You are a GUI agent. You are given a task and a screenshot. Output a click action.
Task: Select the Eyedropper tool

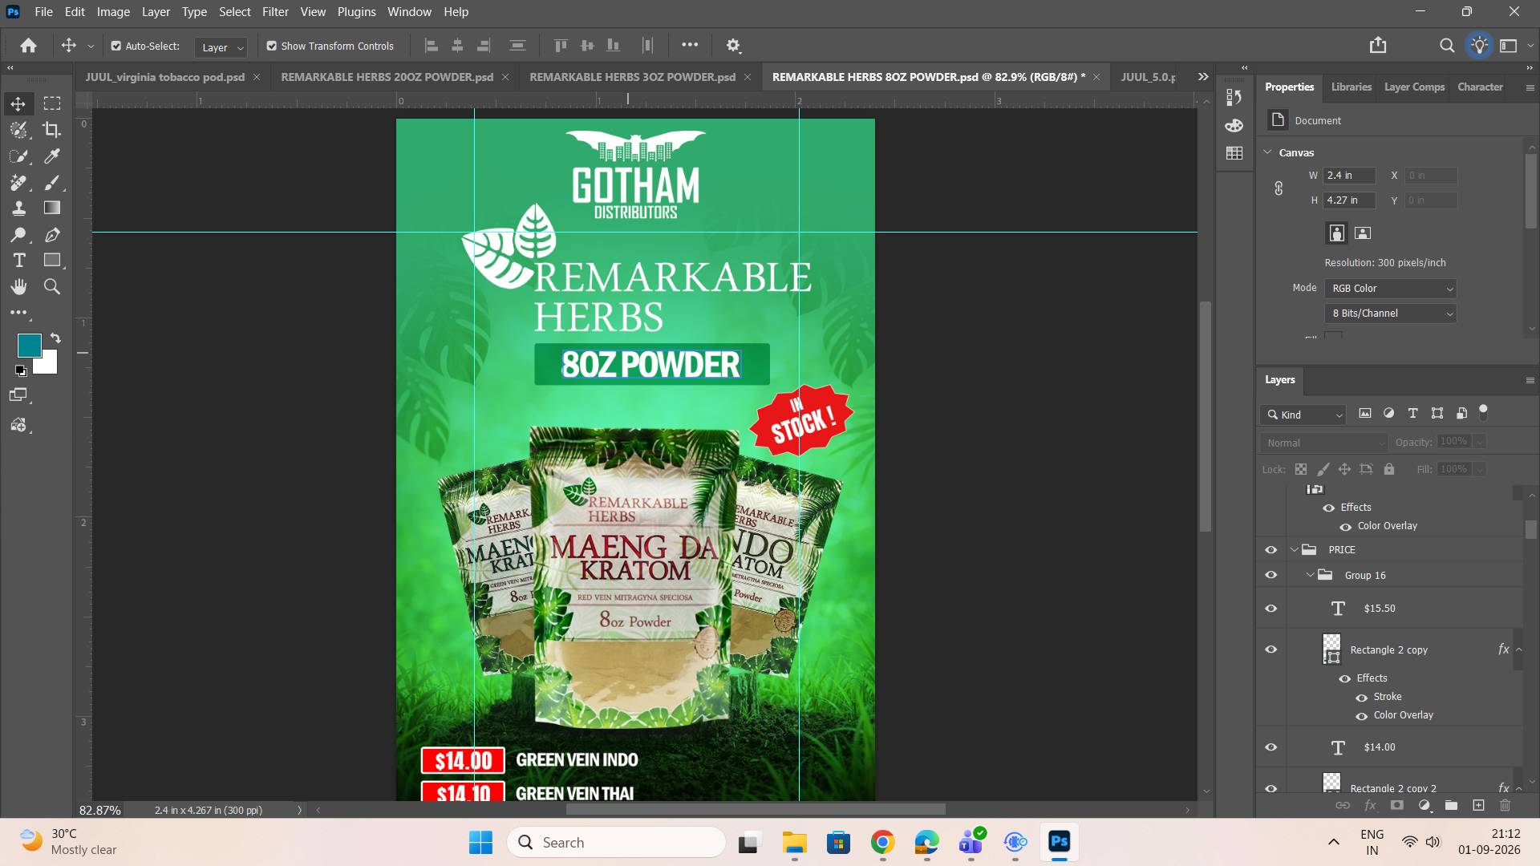pos(52,156)
